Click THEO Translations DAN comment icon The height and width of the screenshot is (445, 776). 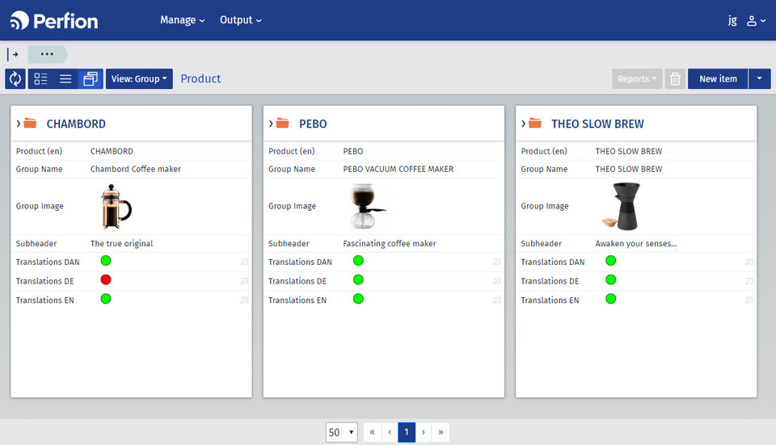749,262
